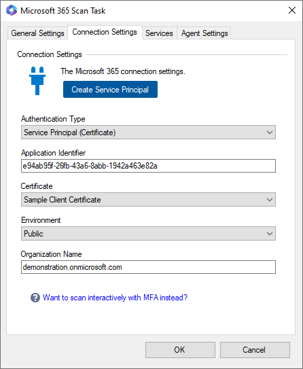Click the blue plug connection icon
This screenshot has width=303, height=369.
click(x=37, y=81)
